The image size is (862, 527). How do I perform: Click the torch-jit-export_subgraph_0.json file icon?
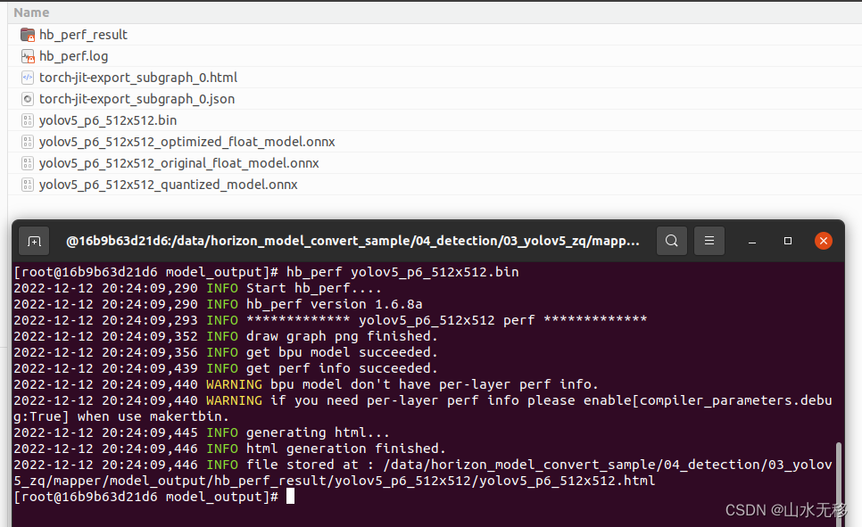[28, 99]
